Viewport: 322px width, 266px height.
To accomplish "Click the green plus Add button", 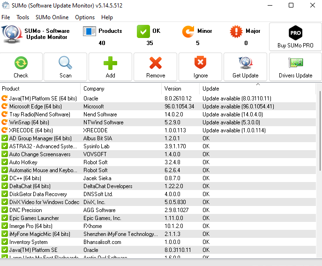I will tap(110, 67).
